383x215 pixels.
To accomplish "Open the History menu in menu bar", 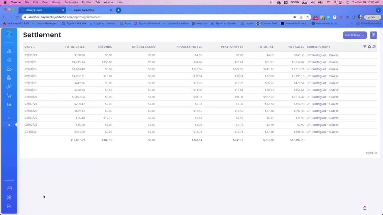I will point(56,2).
